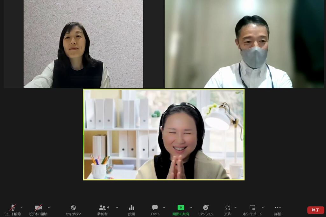Open the セキュリティ shield icon

[73, 208]
